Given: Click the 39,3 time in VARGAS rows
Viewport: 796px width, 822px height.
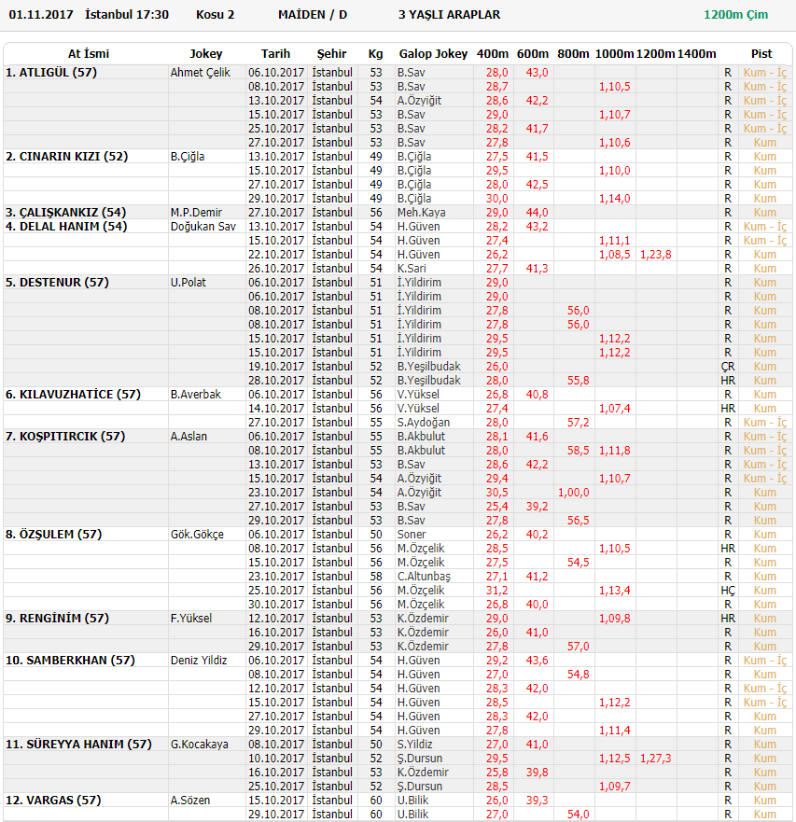Looking at the screenshot, I should pos(537,800).
